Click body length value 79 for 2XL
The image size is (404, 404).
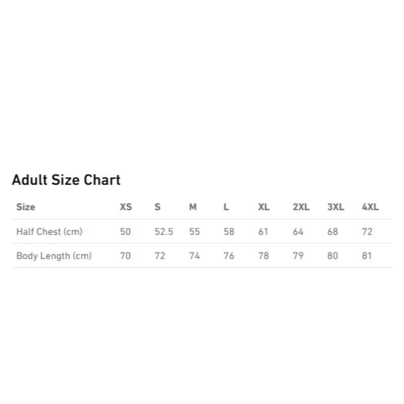pos(298,256)
